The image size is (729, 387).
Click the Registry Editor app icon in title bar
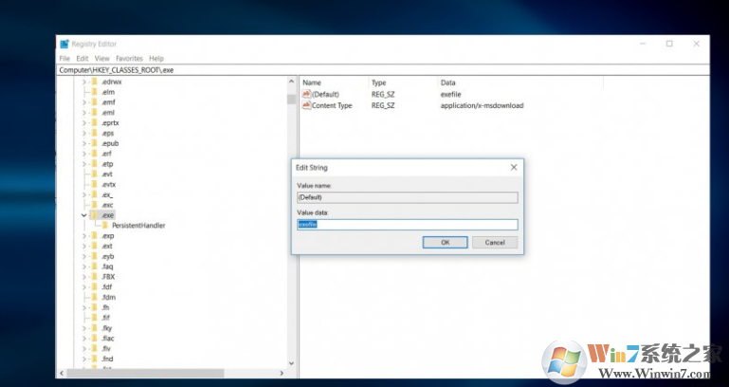64,44
